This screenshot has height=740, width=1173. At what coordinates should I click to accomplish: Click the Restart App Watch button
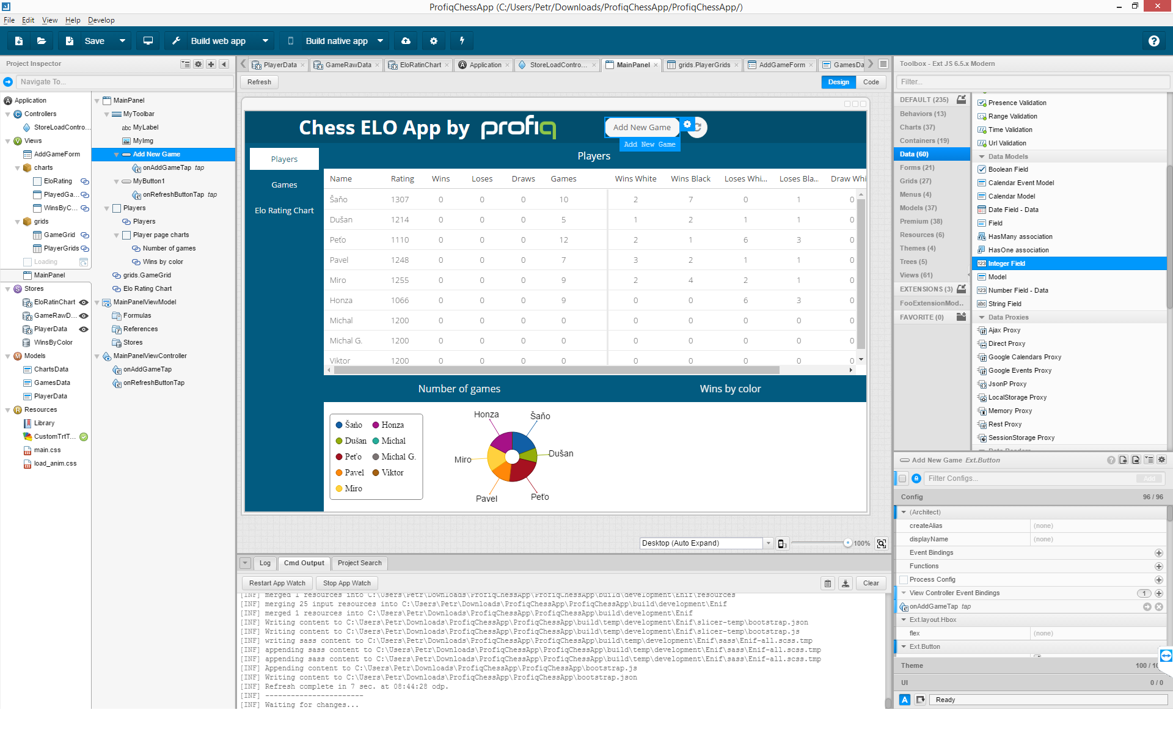[x=277, y=583]
